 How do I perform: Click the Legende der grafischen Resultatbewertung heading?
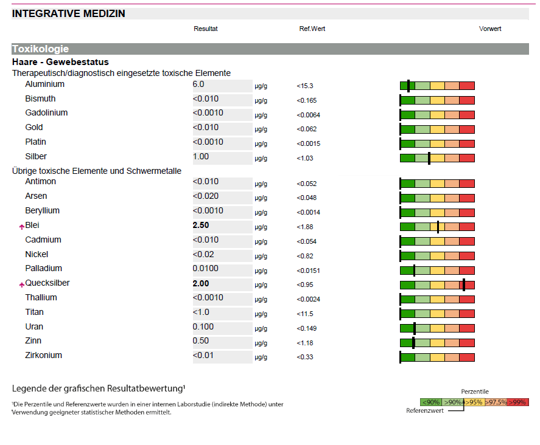[x=99, y=388]
